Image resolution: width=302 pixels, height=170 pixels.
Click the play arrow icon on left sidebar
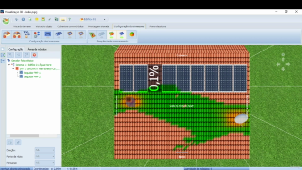point(3,49)
